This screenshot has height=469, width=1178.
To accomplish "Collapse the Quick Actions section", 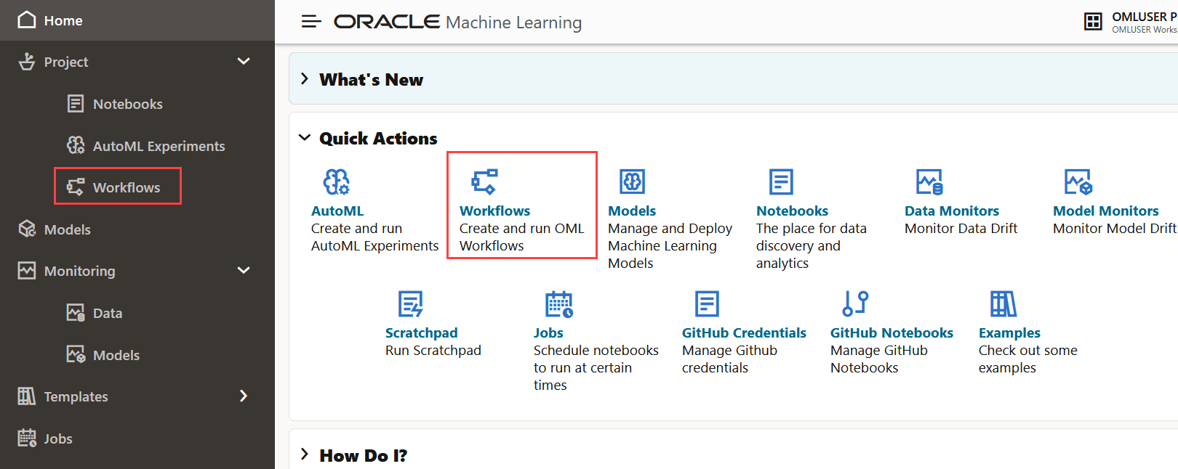I will (305, 137).
